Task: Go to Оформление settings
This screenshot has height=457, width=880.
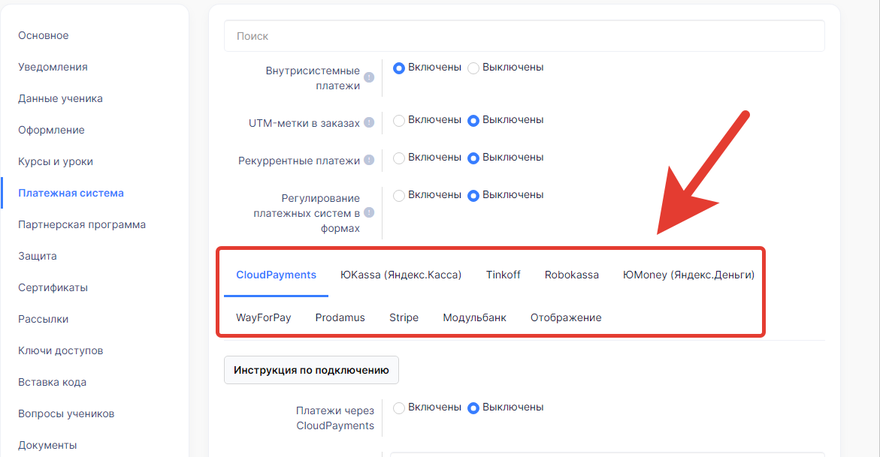Action: coord(51,130)
